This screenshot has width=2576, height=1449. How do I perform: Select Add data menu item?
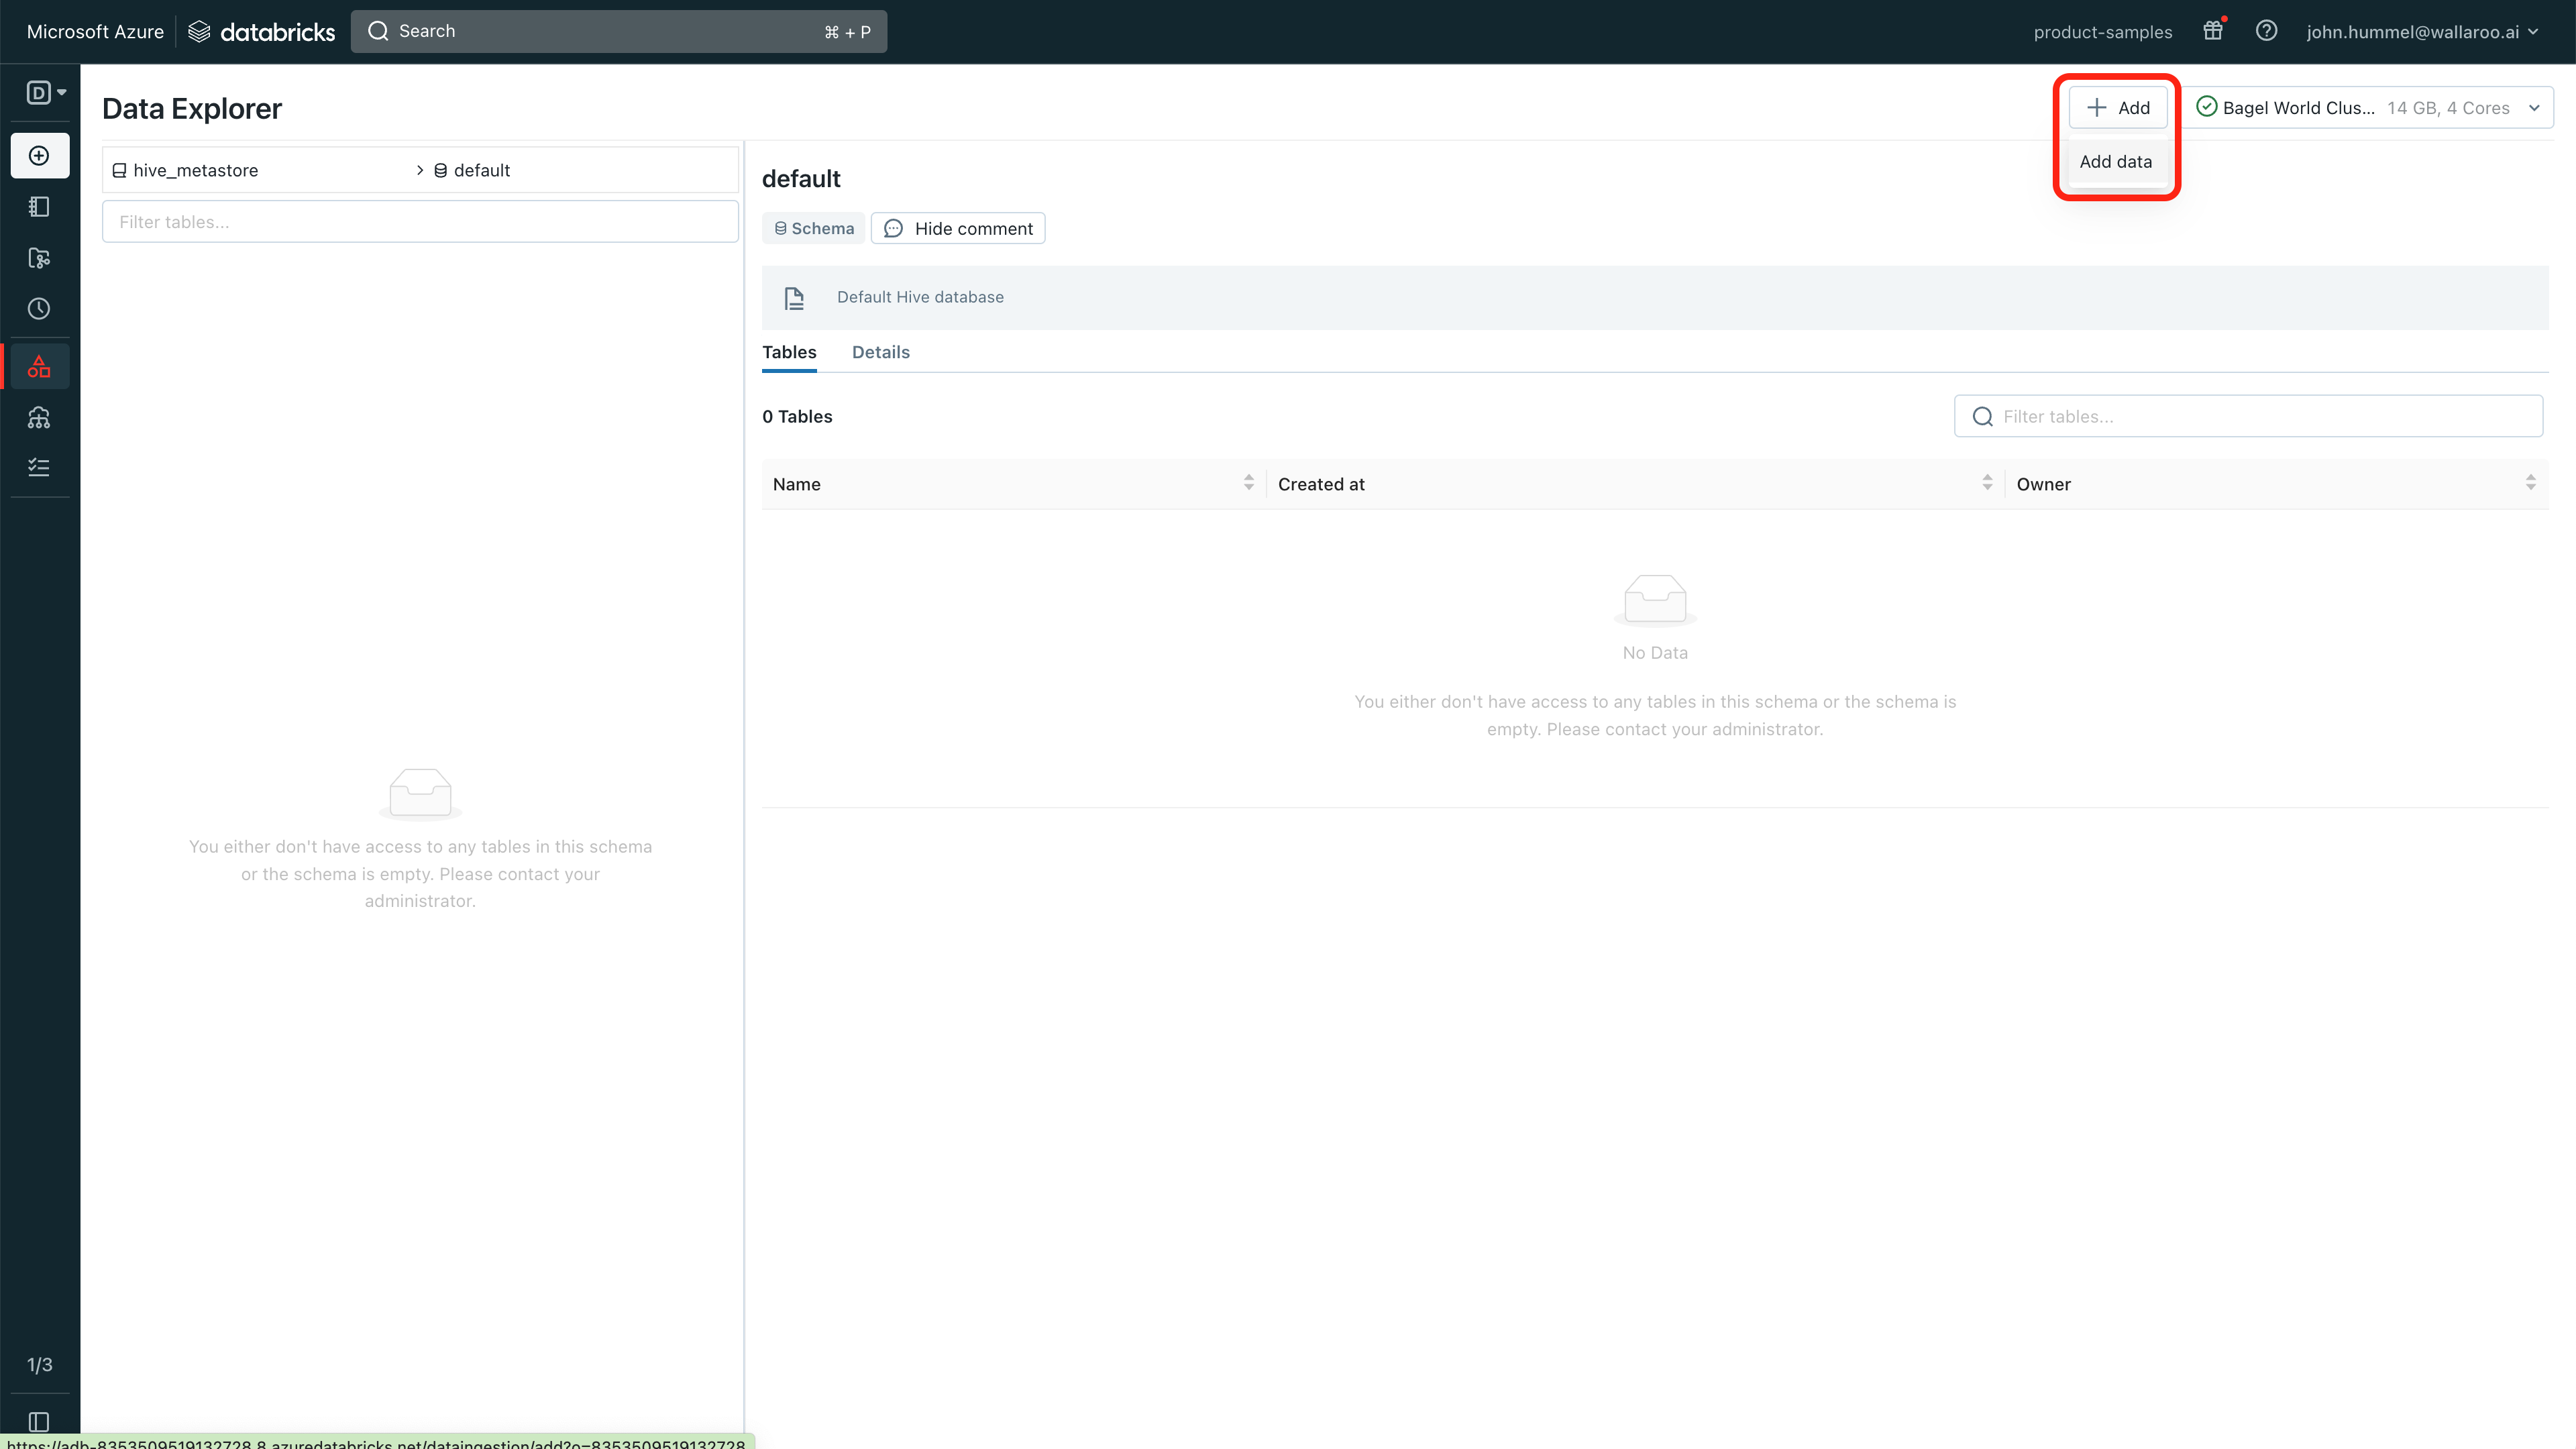pyautogui.click(x=2115, y=162)
